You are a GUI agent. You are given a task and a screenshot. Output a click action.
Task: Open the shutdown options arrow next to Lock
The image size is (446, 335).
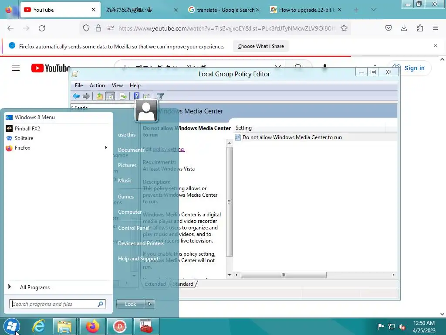[150, 304]
